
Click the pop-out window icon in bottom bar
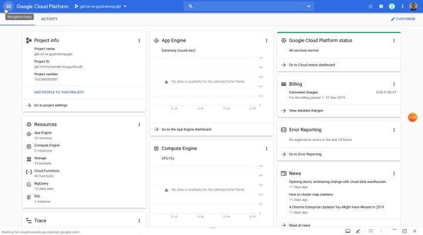coord(404,231)
